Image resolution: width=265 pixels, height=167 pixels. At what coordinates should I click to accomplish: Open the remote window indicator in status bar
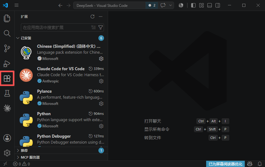click(5, 164)
